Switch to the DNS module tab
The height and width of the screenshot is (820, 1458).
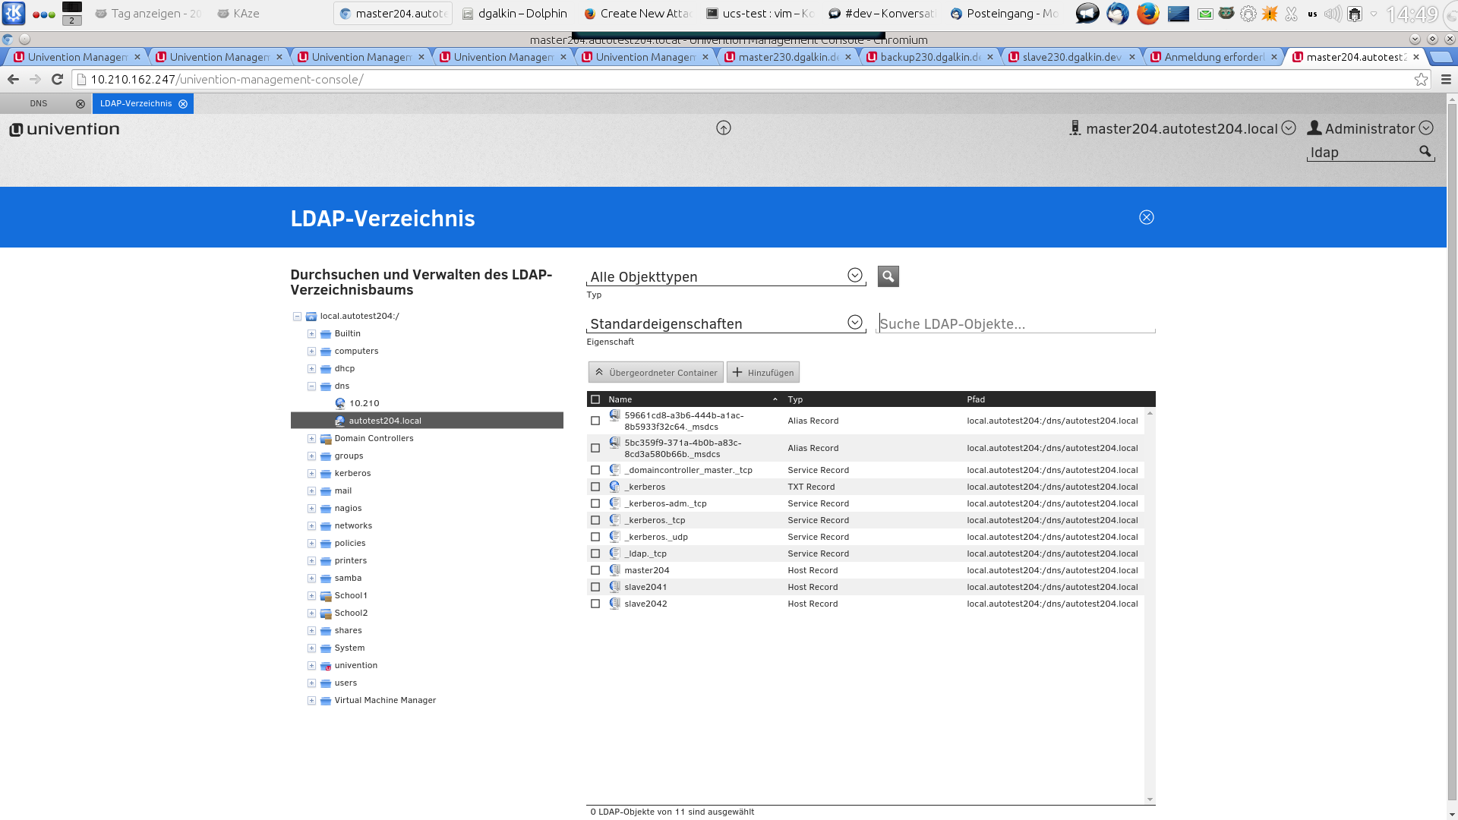coord(39,103)
